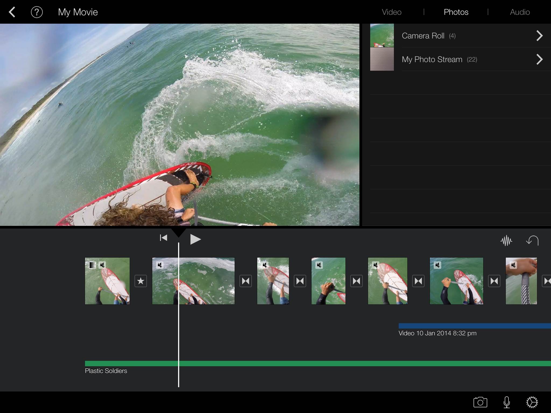Viewport: 551px width, 413px height.
Task: Tap the back arrow to exit project
Action: coord(12,12)
